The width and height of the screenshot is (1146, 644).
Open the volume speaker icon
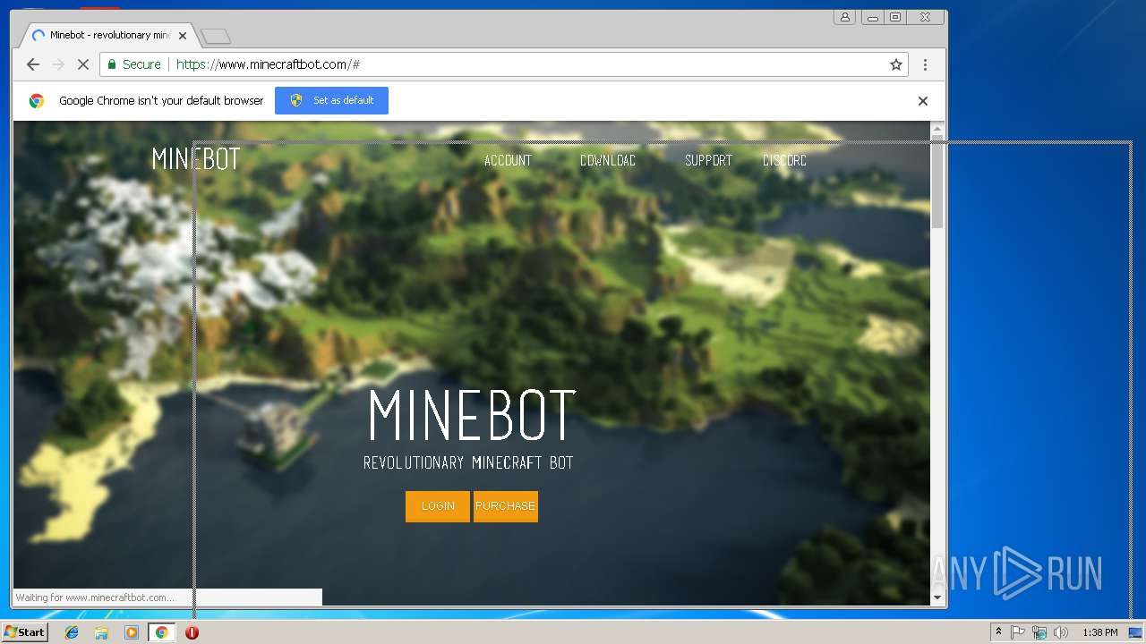click(1061, 632)
